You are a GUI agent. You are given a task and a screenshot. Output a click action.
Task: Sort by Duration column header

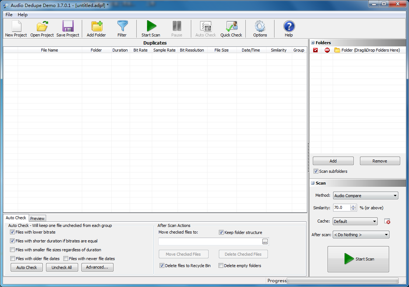point(120,50)
